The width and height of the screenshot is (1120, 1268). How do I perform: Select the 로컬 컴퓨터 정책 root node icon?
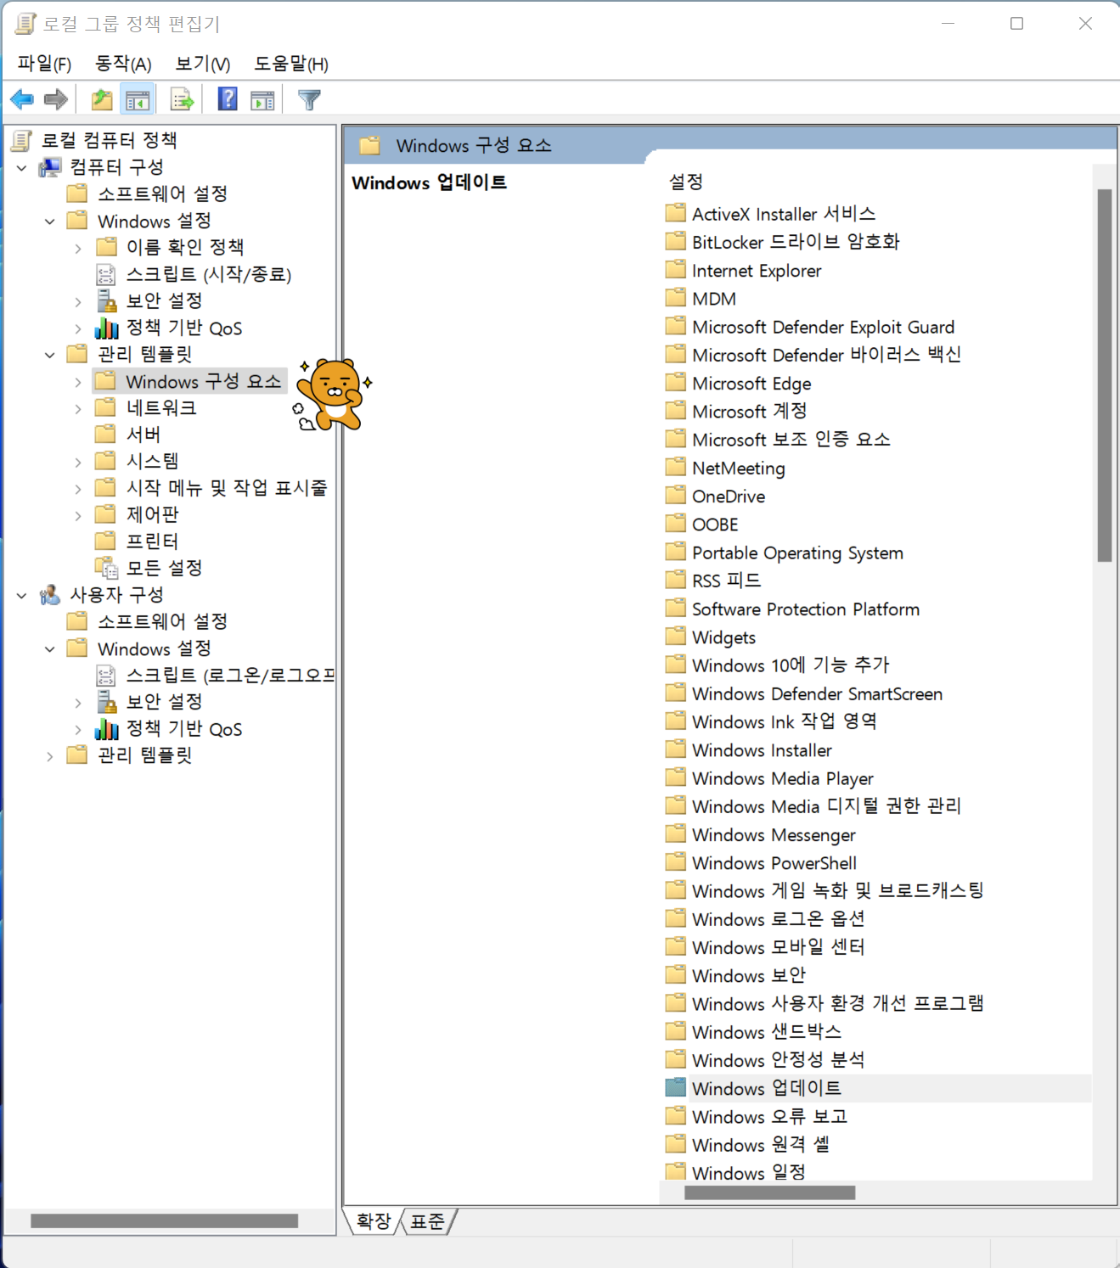point(22,140)
